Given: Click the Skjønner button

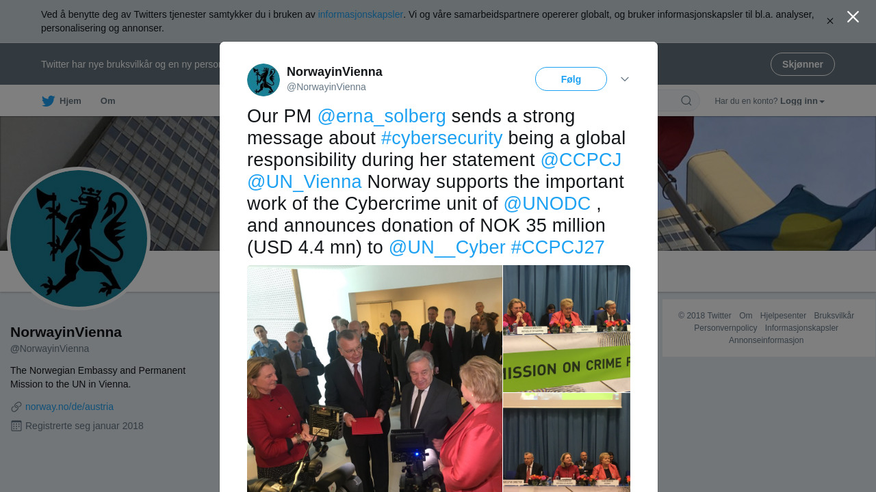Looking at the screenshot, I should 802,64.
